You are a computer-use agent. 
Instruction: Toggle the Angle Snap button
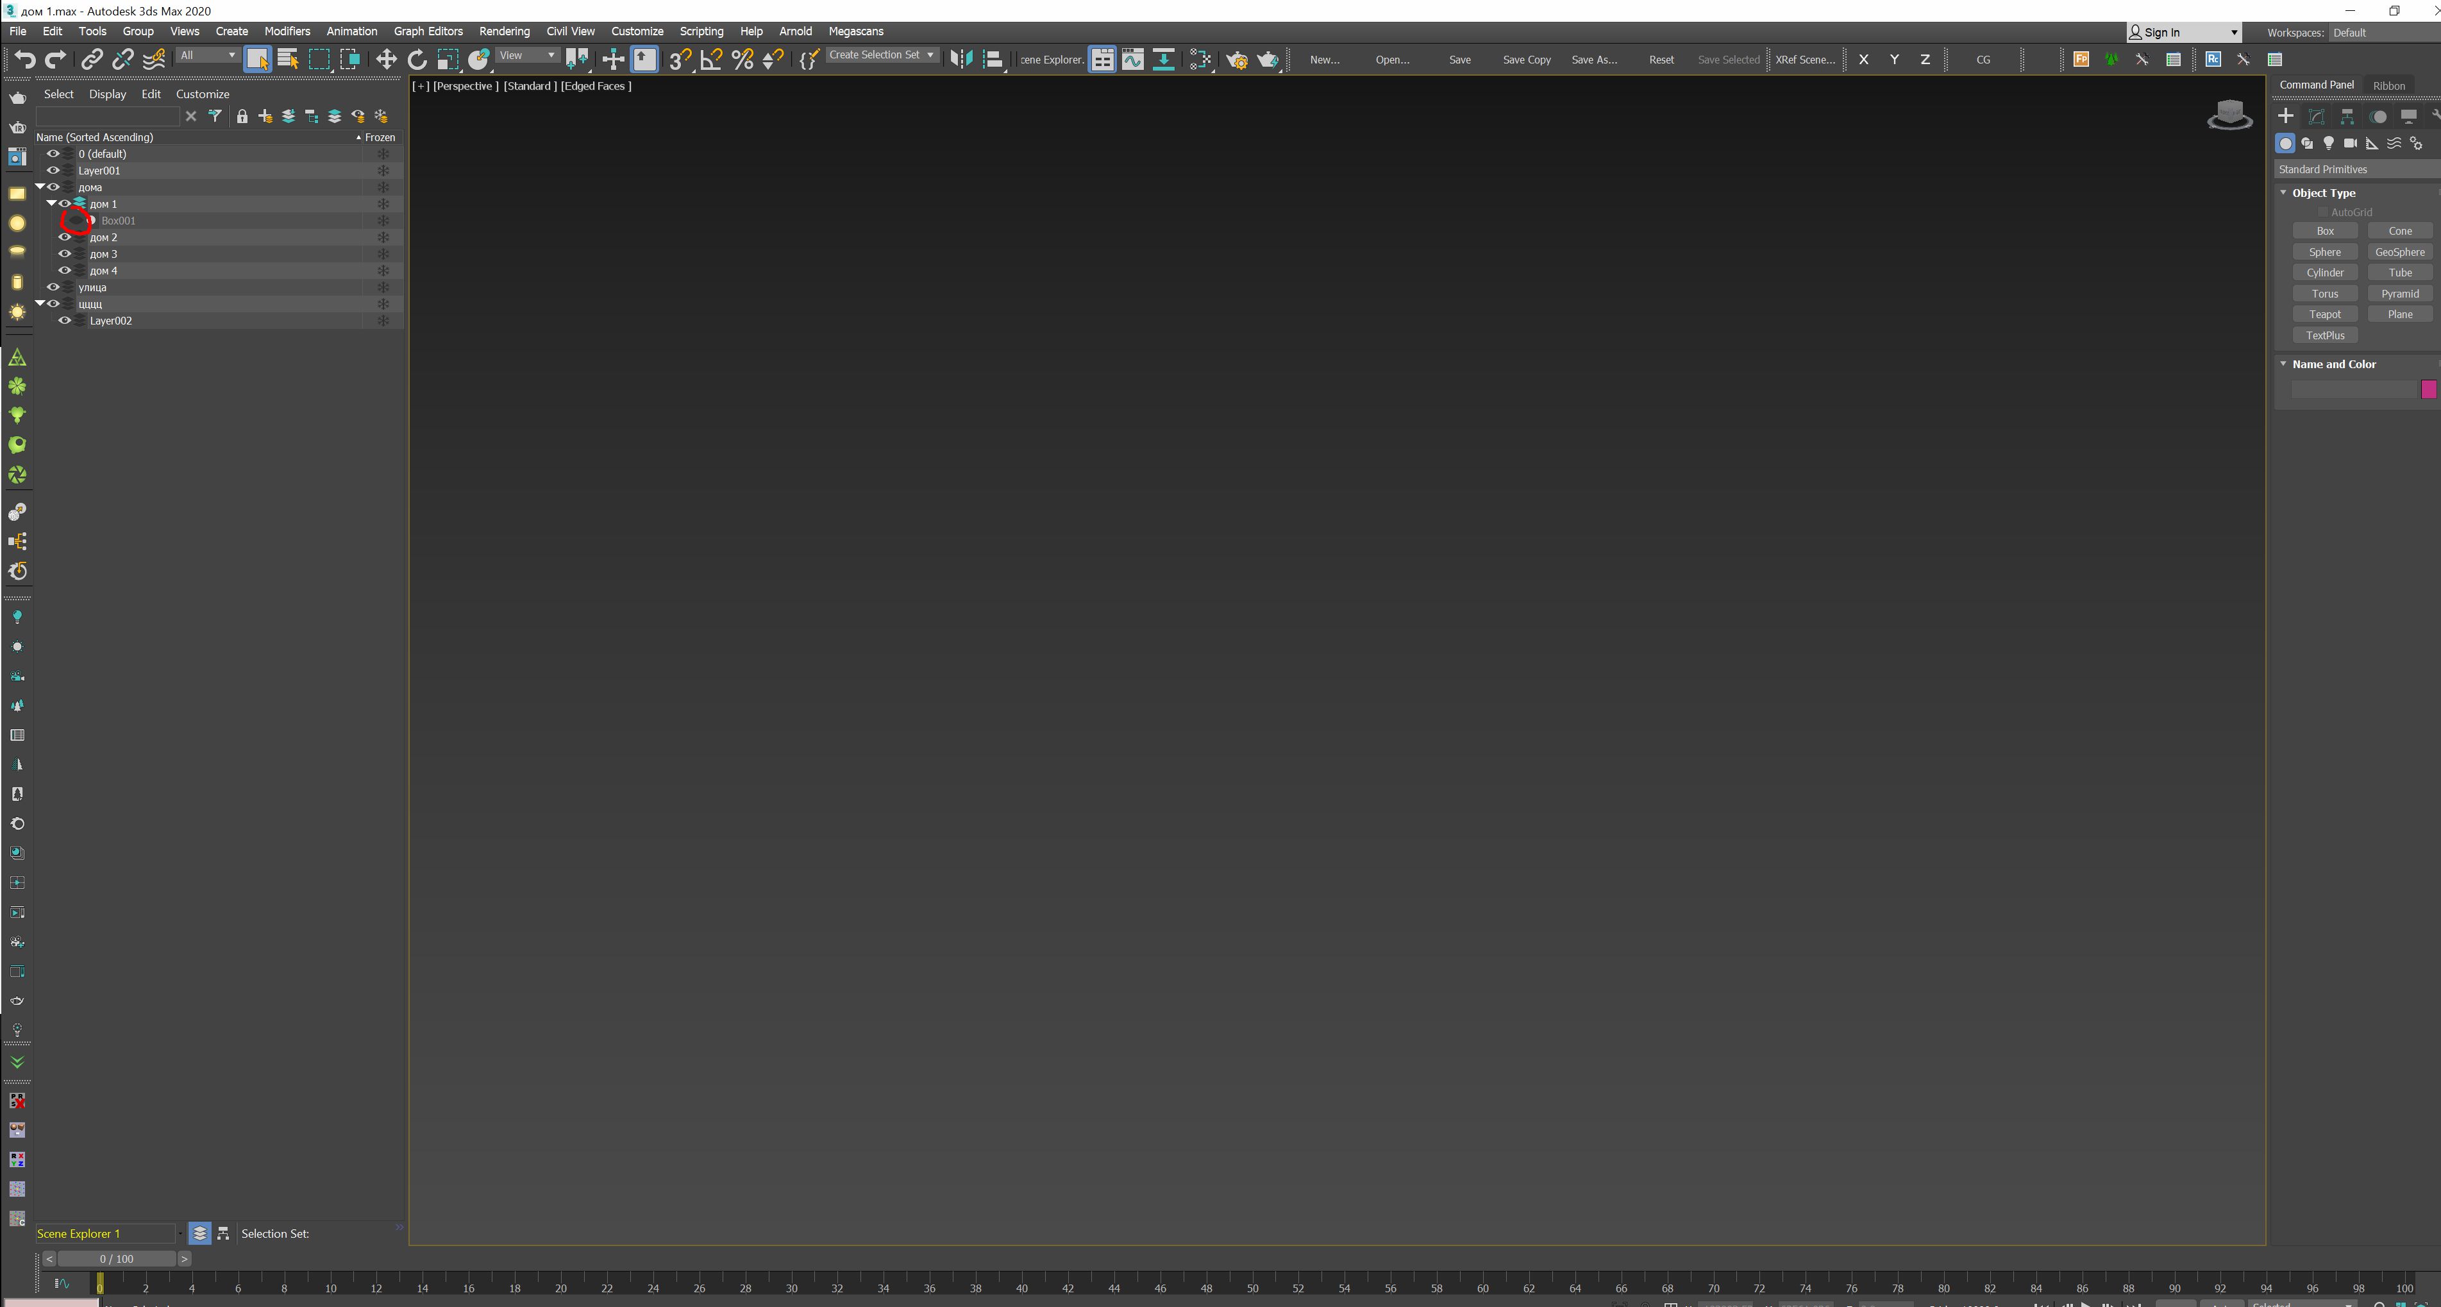[710, 59]
